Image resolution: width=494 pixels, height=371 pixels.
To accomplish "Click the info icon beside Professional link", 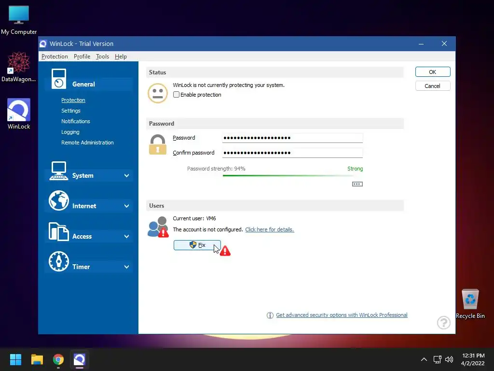I will point(270,315).
